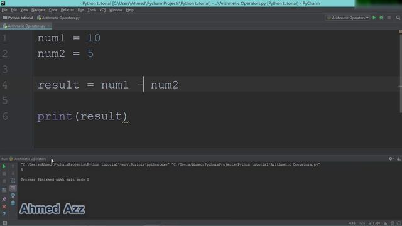
Task: Click the n/a line separator in status bar
Action: tap(362, 223)
